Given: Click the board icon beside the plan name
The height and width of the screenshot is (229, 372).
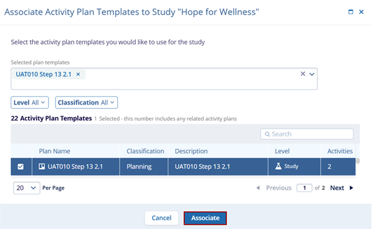Looking at the screenshot, I should click(42, 166).
